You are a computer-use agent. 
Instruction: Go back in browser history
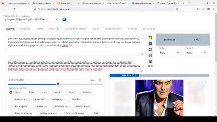coord(3,9)
